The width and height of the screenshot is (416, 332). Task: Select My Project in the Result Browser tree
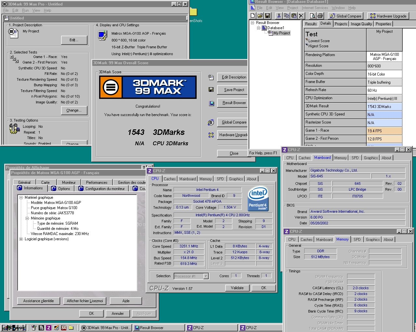pyautogui.click(x=281, y=33)
